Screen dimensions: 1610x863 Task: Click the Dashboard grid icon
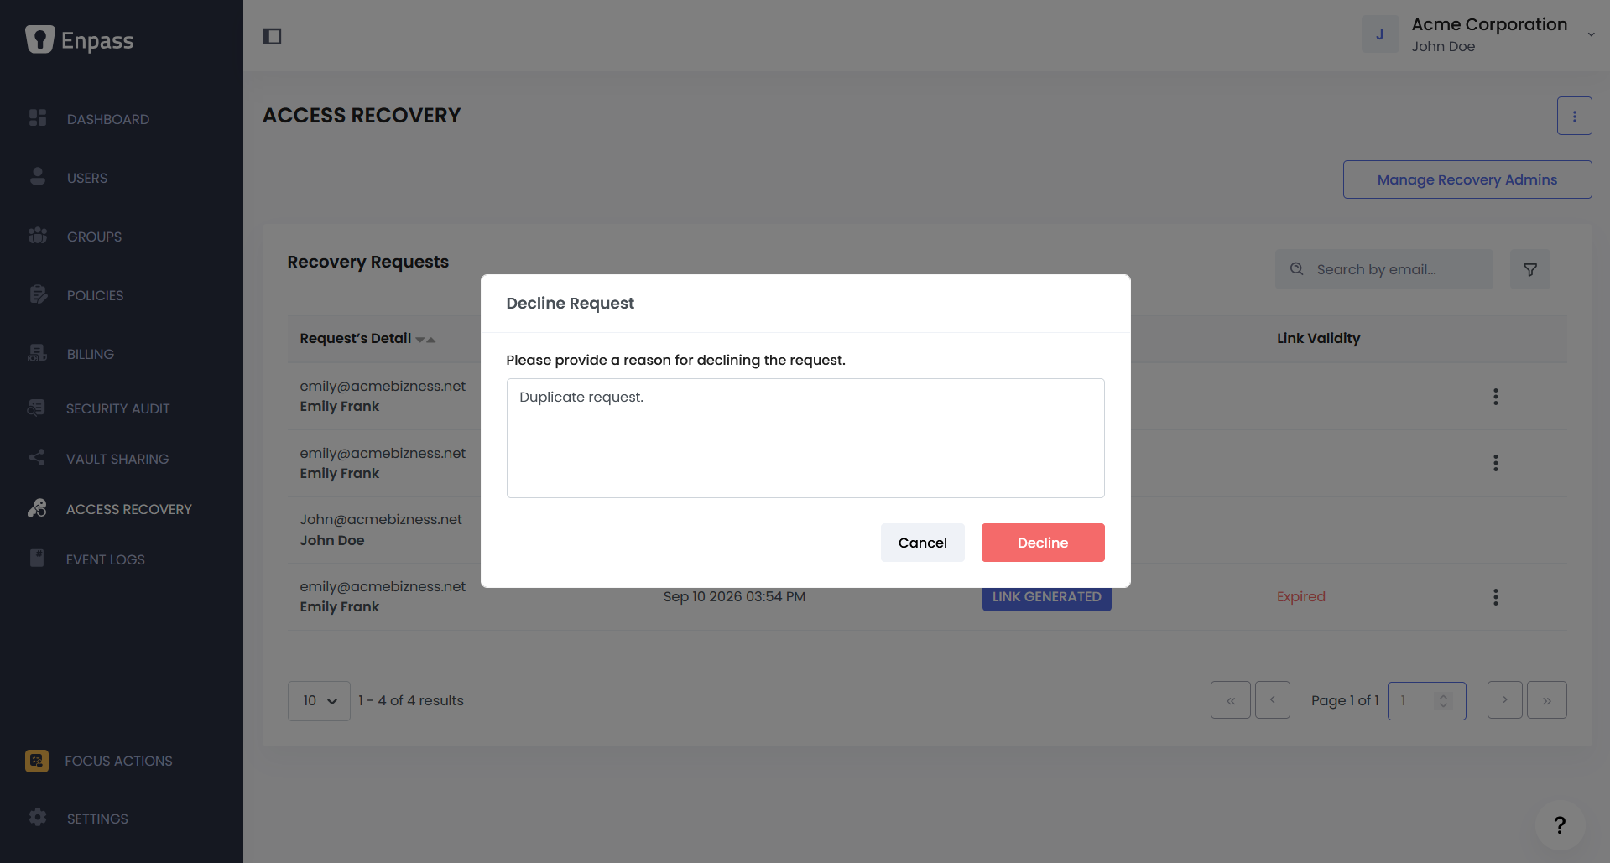coord(38,117)
